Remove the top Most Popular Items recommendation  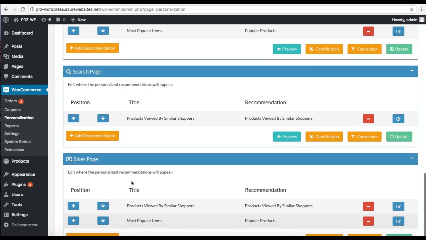coord(368,31)
